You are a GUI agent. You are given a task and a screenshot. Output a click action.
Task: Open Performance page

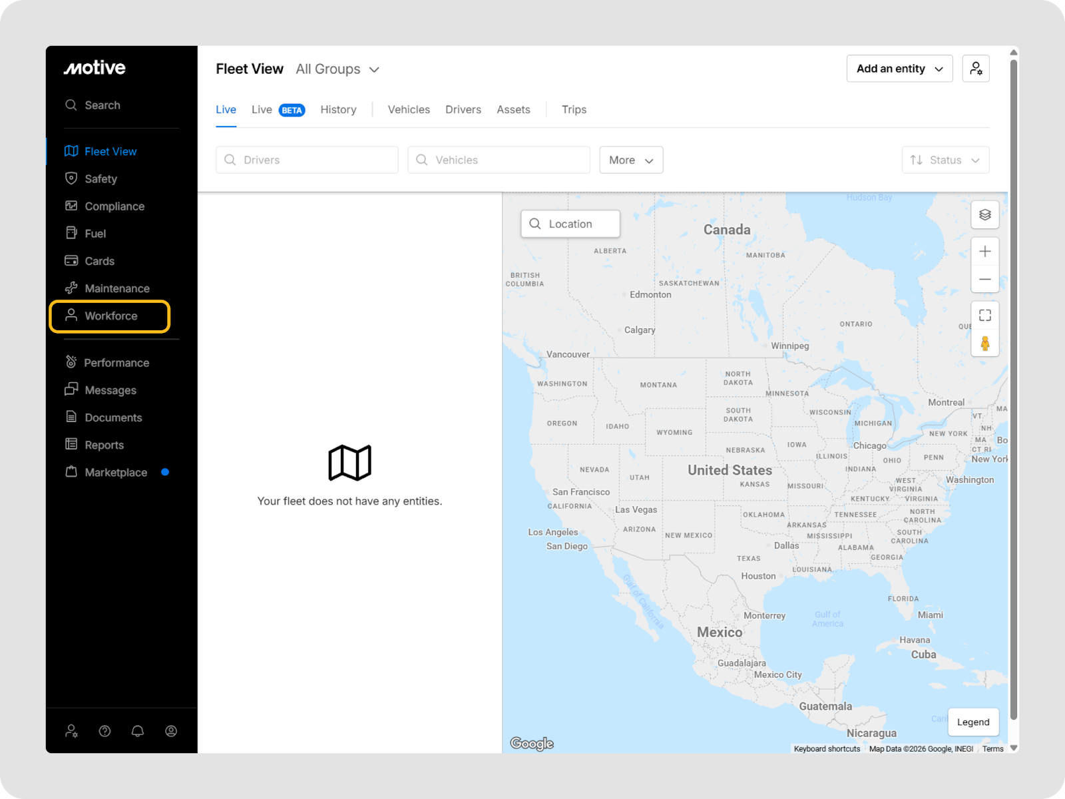click(107, 362)
